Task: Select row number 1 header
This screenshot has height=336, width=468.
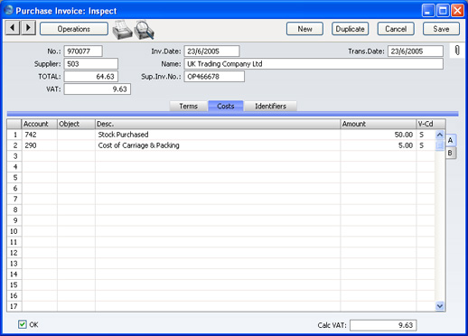Action: (x=14, y=135)
